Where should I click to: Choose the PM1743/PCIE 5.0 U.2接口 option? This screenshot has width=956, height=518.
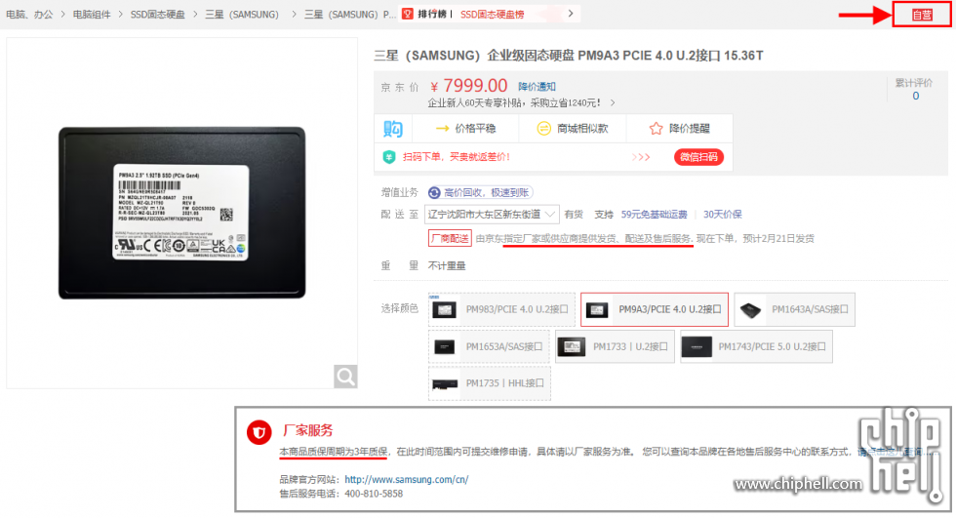pos(756,346)
